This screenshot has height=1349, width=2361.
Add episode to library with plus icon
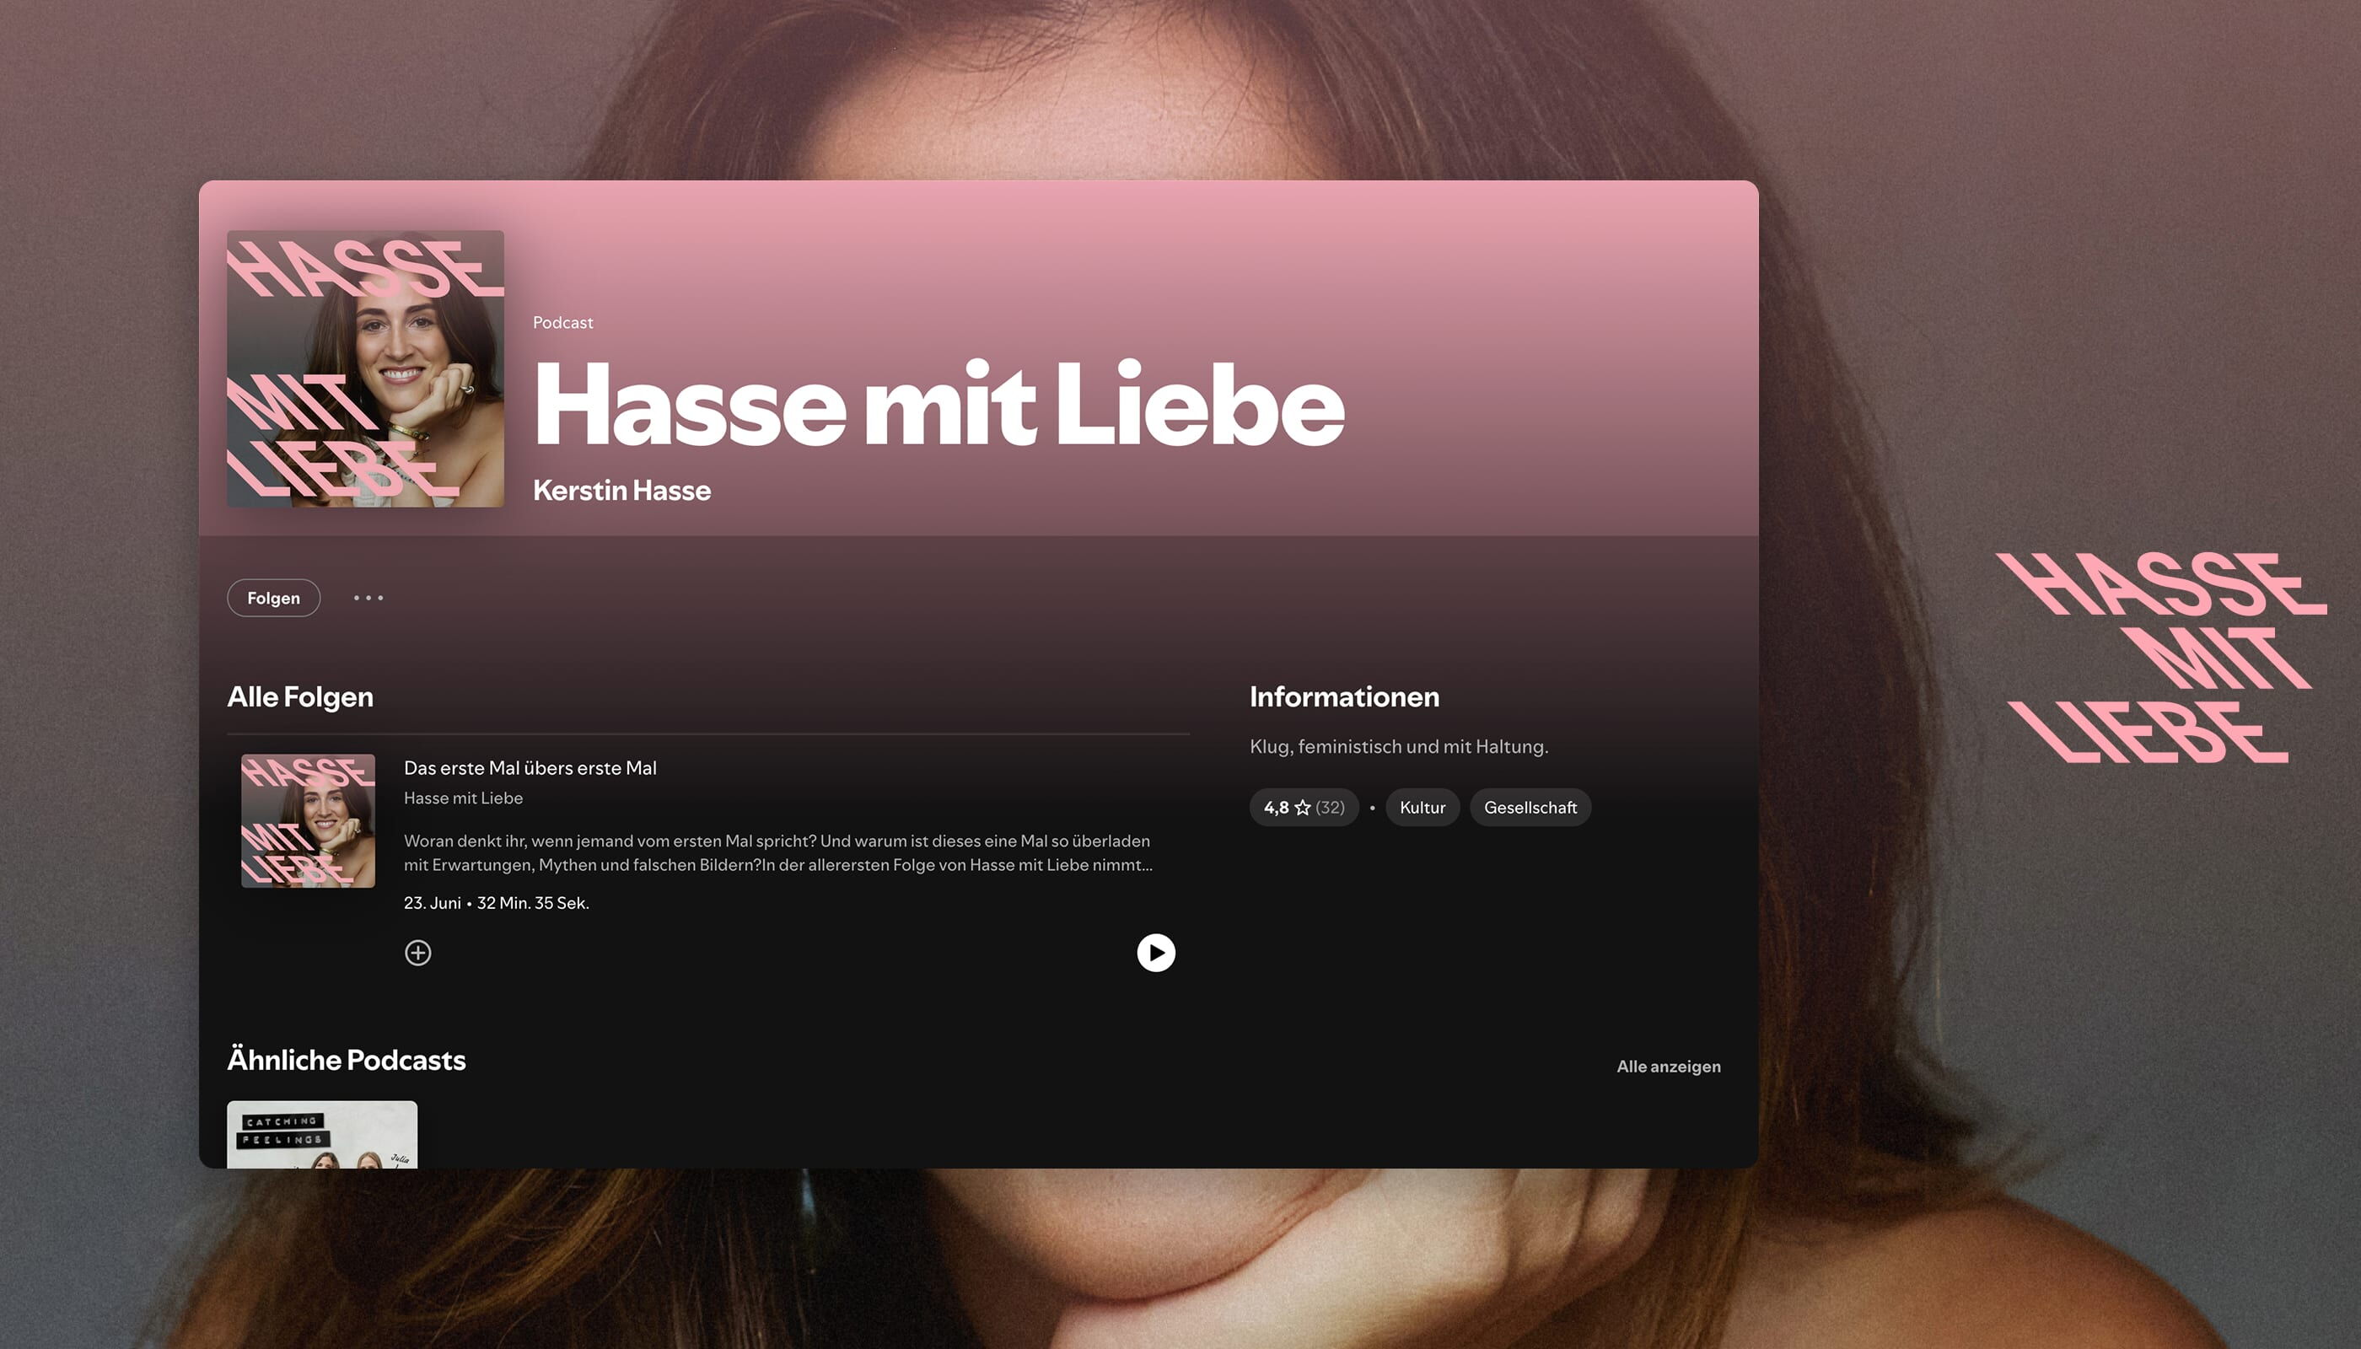click(418, 953)
